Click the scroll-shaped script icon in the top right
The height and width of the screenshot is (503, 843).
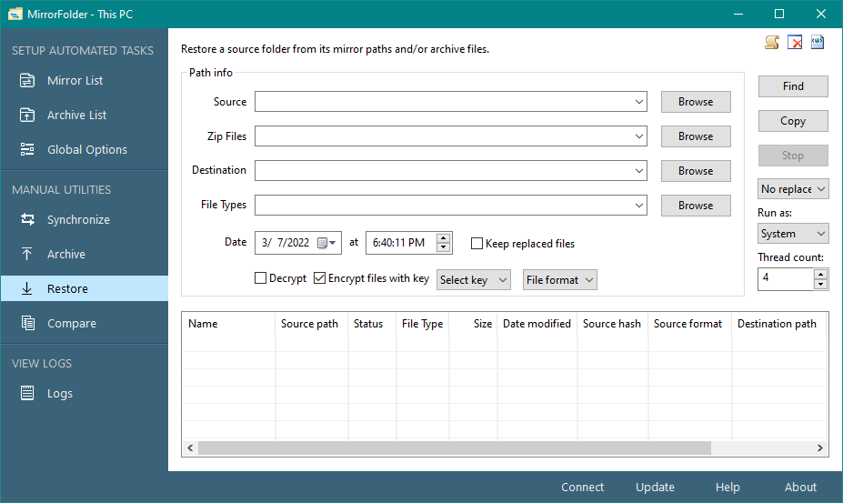(772, 42)
